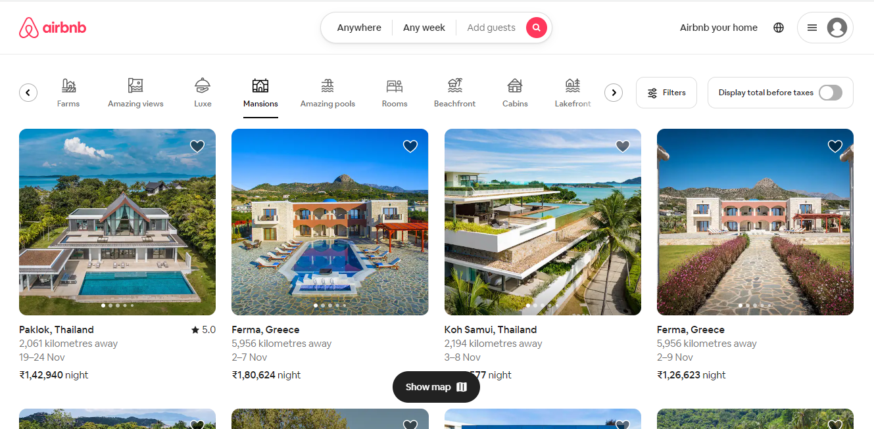Select the Cabins category icon

pyautogui.click(x=515, y=85)
